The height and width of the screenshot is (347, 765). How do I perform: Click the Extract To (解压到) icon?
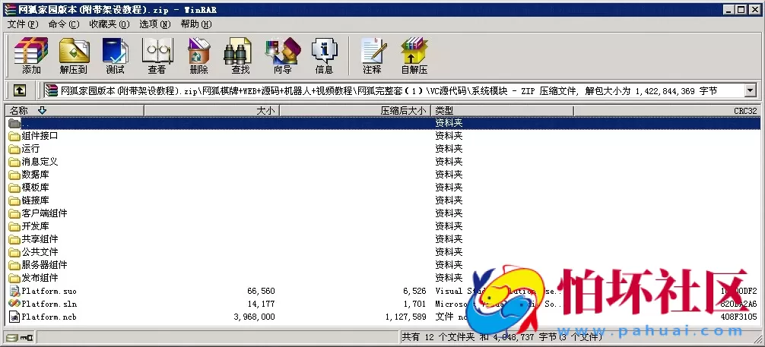(x=74, y=55)
